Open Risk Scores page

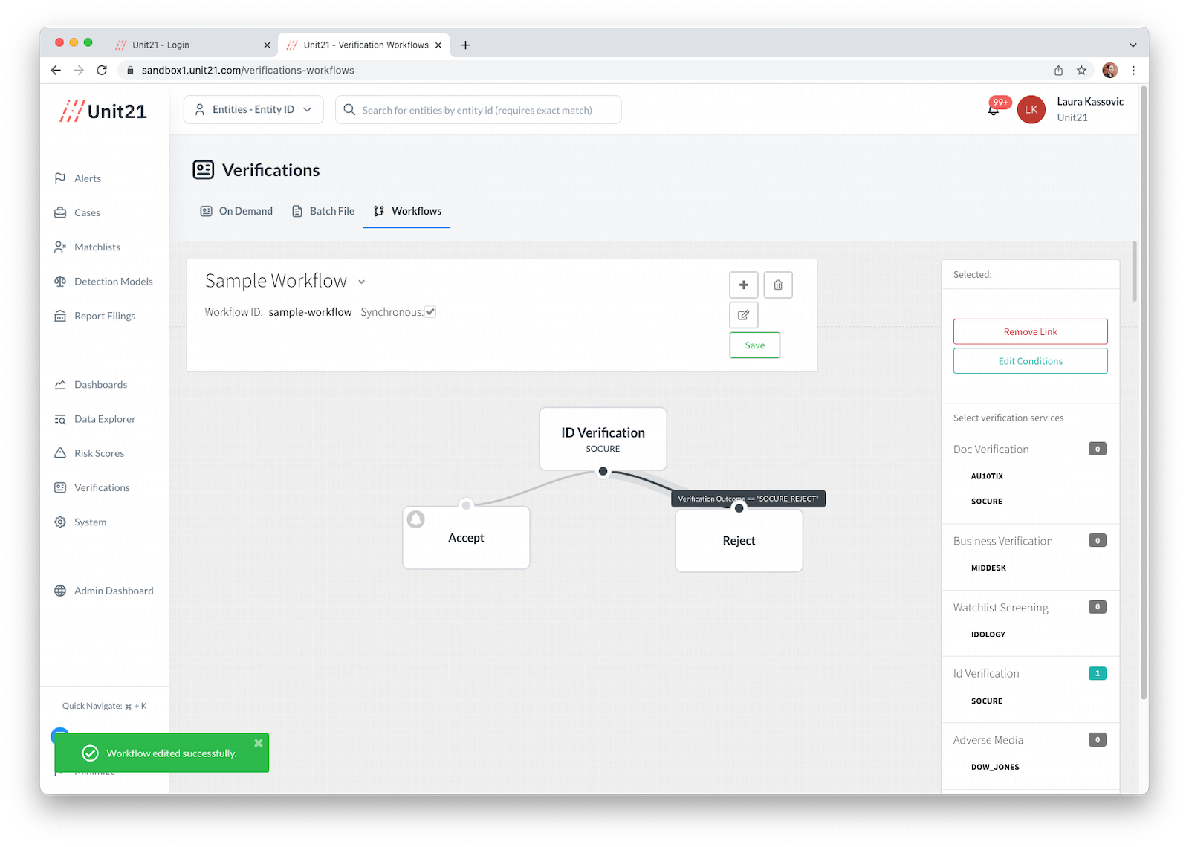pyautogui.click(x=89, y=453)
